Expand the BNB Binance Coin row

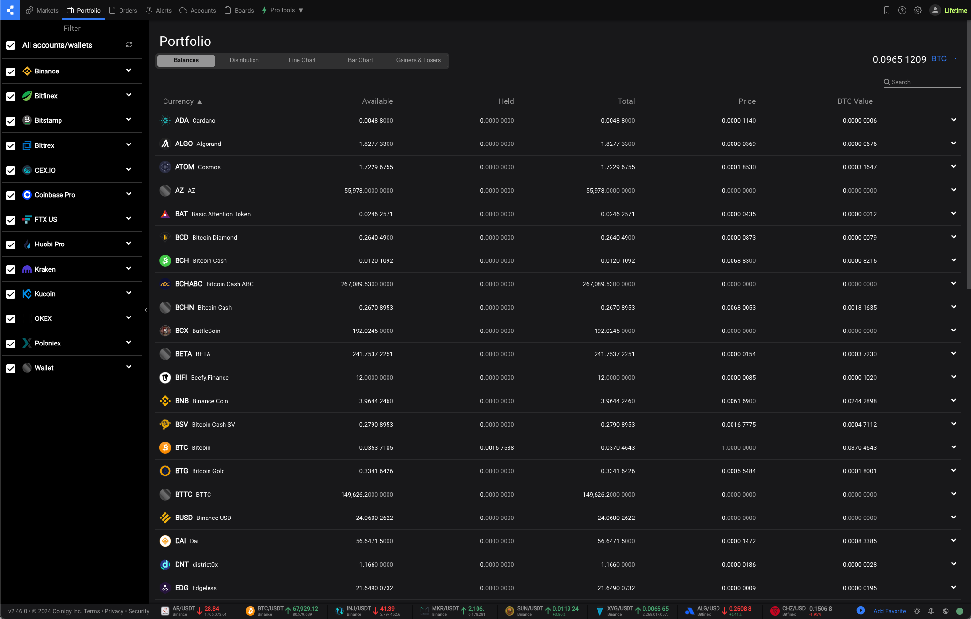[953, 400]
